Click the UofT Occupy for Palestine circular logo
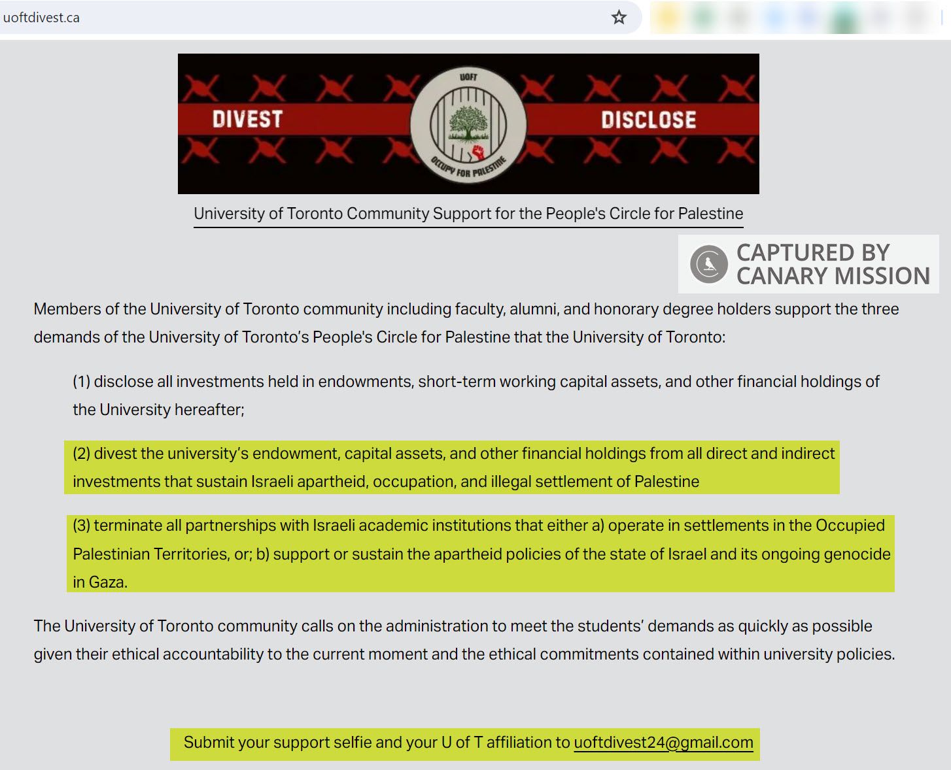 coord(468,124)
